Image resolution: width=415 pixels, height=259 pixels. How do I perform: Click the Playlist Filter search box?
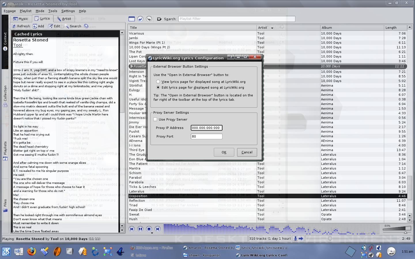(237, 19)
